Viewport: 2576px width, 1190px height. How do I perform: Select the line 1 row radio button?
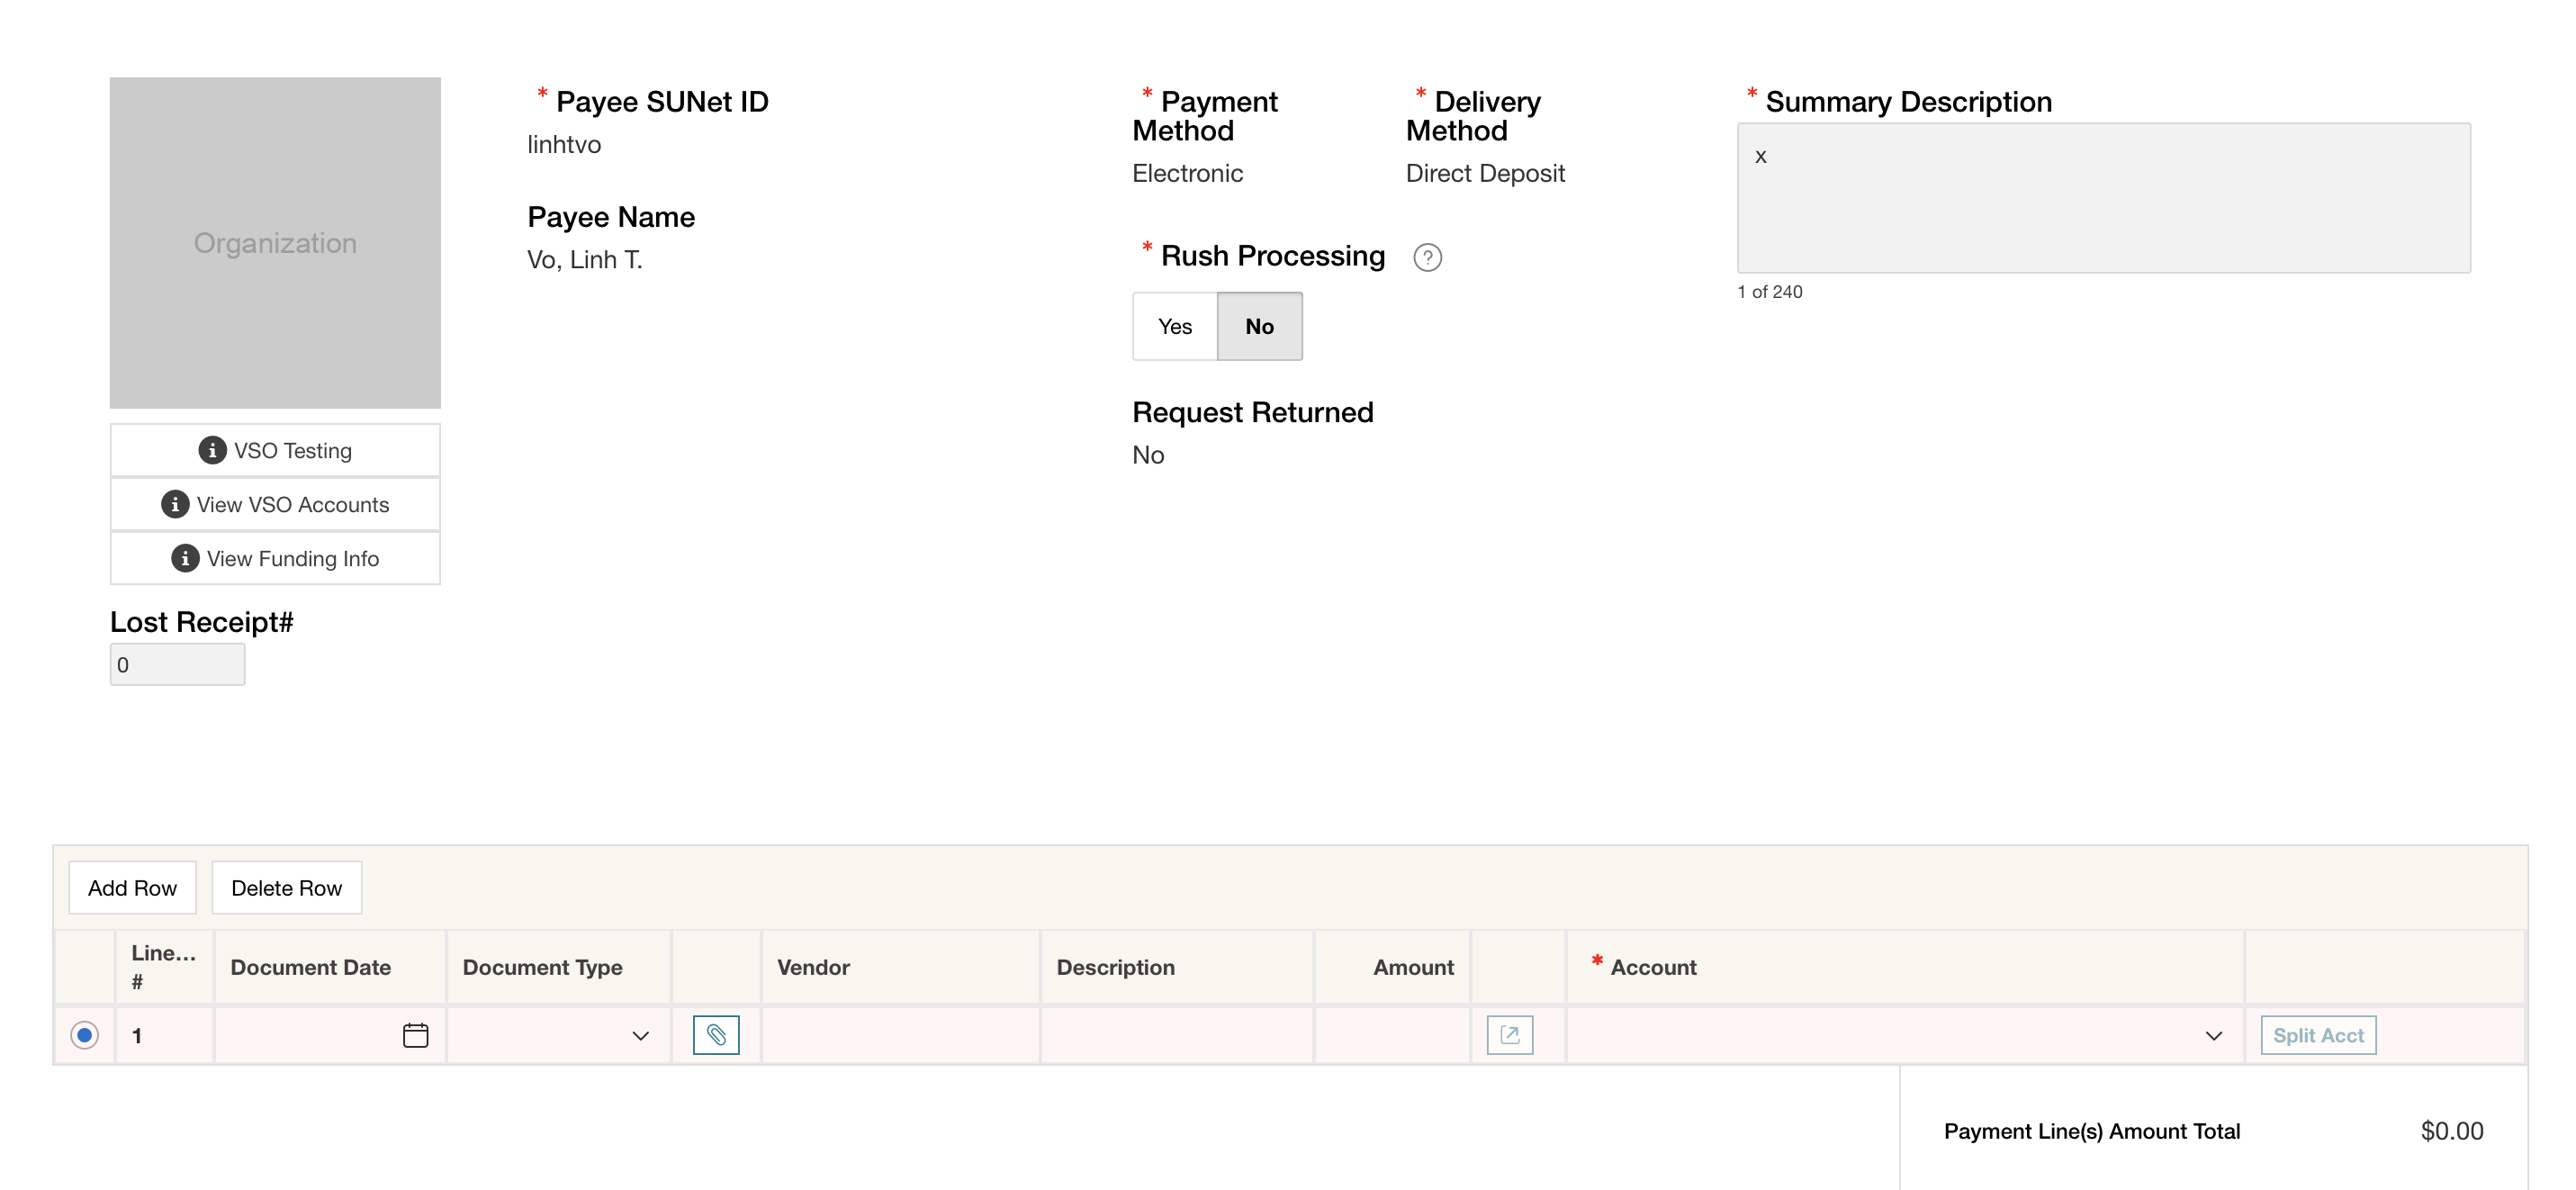tap(85, 1035)
